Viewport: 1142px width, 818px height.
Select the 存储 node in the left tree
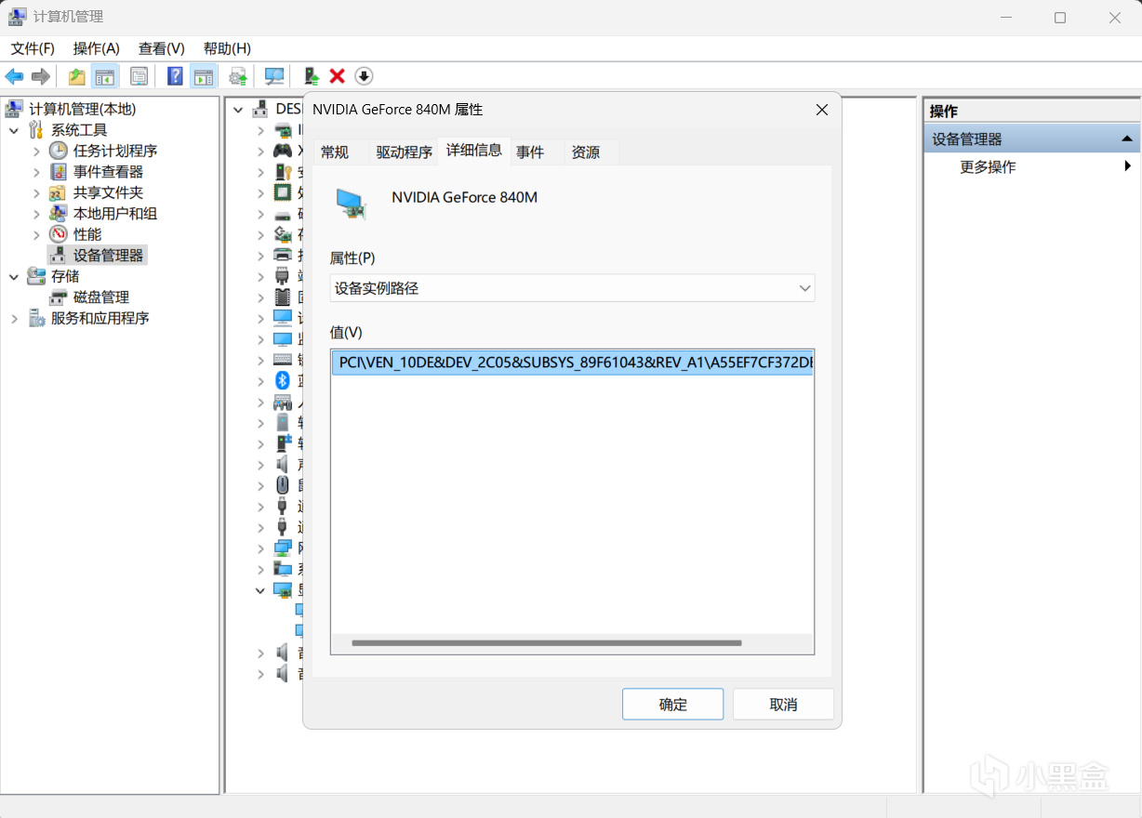pos(65,276)
